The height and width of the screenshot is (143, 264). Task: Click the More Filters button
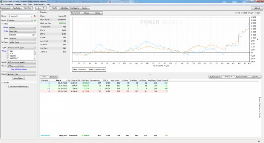(19, 78)
